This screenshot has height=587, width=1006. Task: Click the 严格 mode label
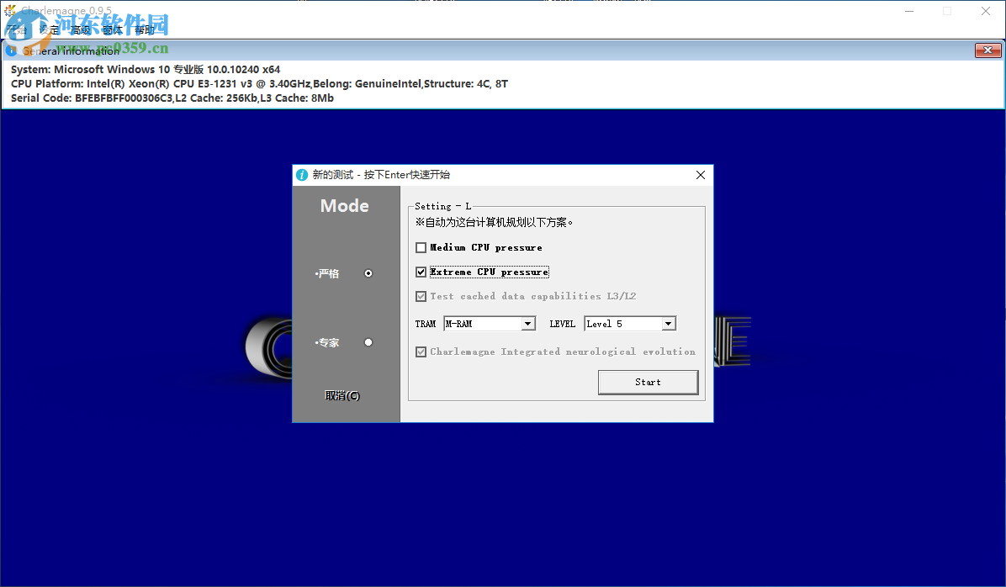coord(327,274)
